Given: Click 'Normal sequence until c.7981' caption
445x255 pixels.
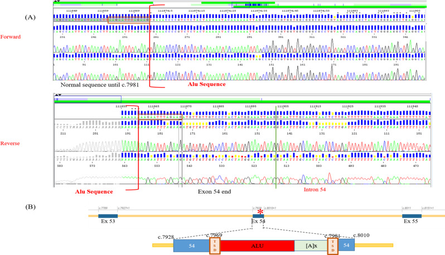Looking at the screenshot, I should (x=100, y=85).
